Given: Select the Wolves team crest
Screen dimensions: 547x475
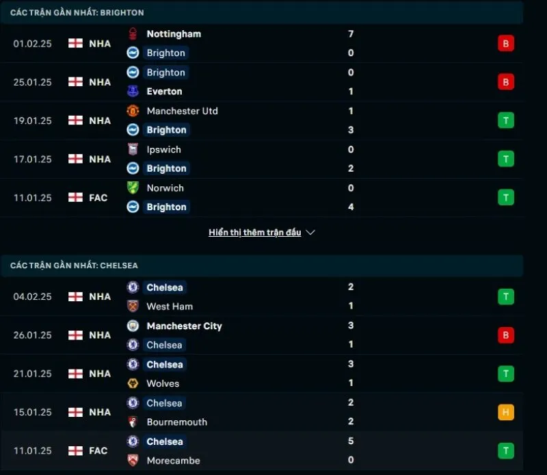Looking at the screenshot, I should coord(131,384).
